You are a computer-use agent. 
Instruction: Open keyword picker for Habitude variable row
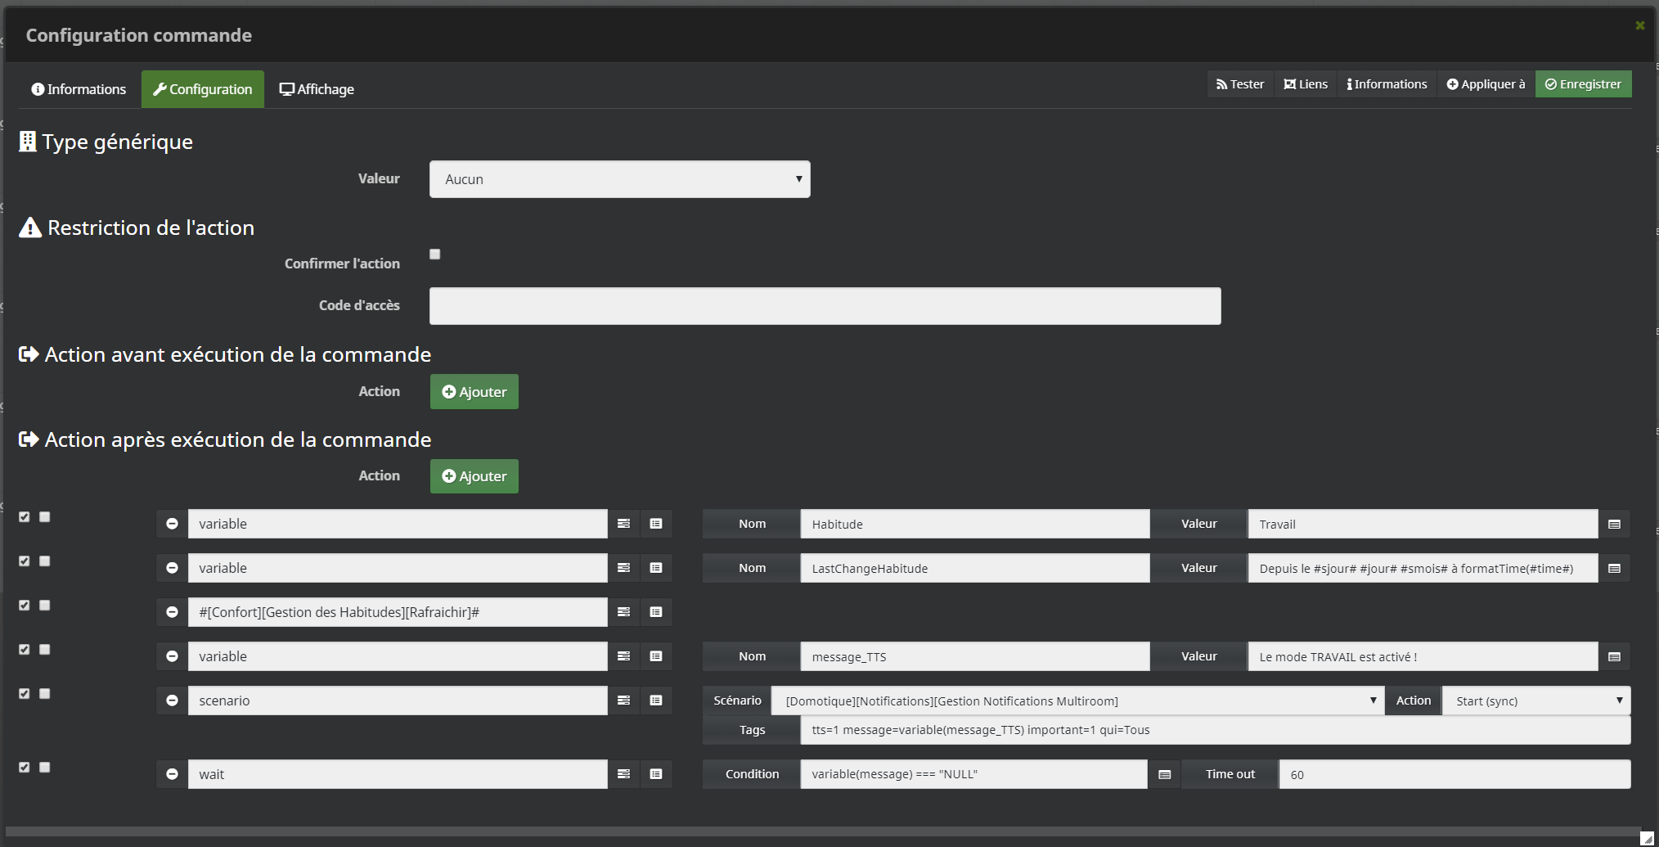tap(623, 524)
